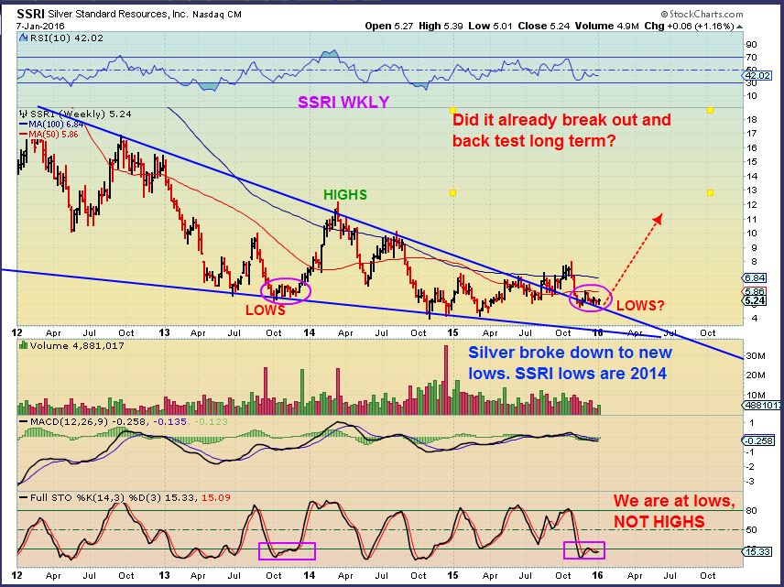Click the black line marker before Full STO

pos(23,498)
